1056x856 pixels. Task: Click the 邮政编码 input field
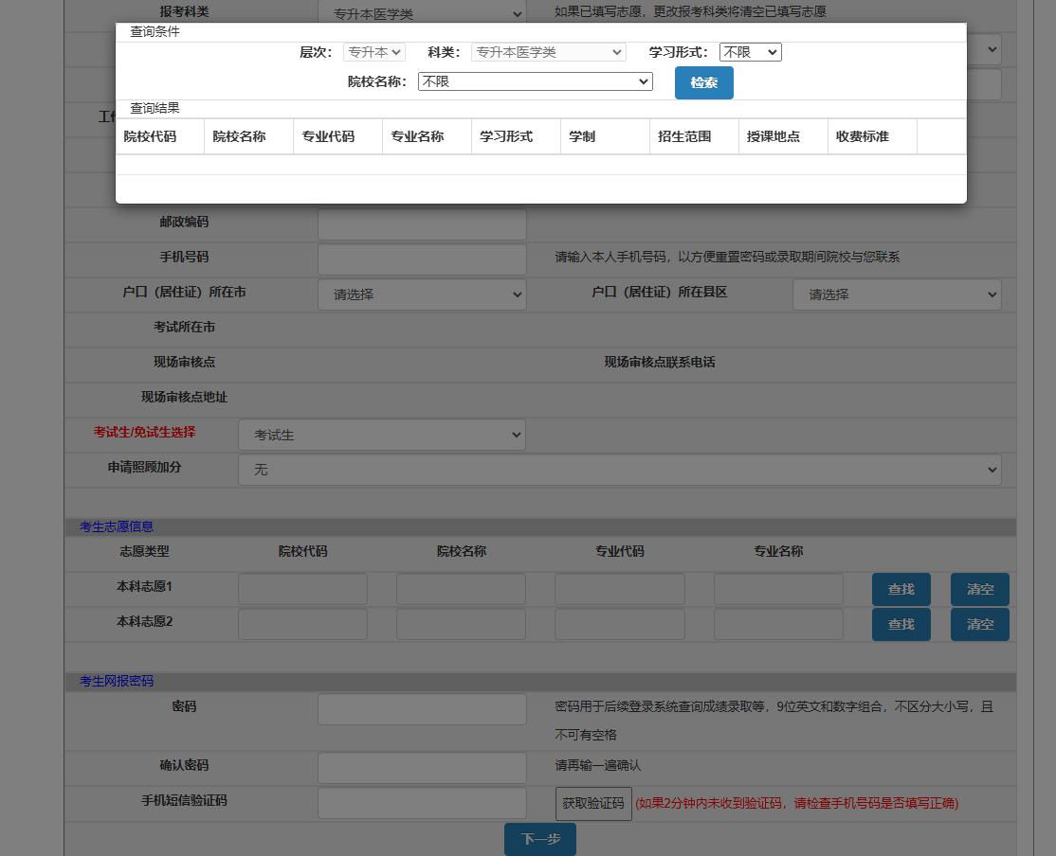click(x=422, y=224)
